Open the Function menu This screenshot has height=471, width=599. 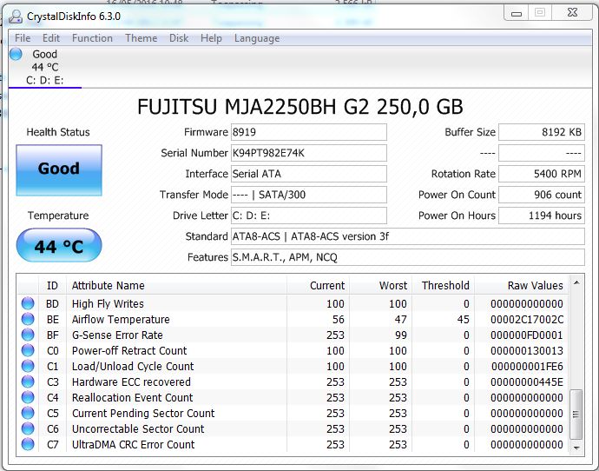(x=92, y=38)
